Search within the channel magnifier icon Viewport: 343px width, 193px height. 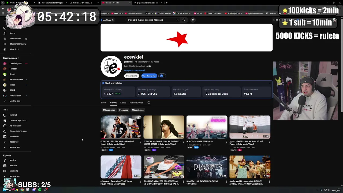tap(149, 103)
